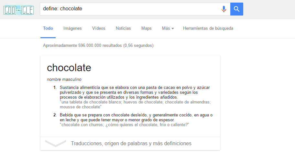
Task: Open the Vídeos tab
Action: (x=99, y=28)
